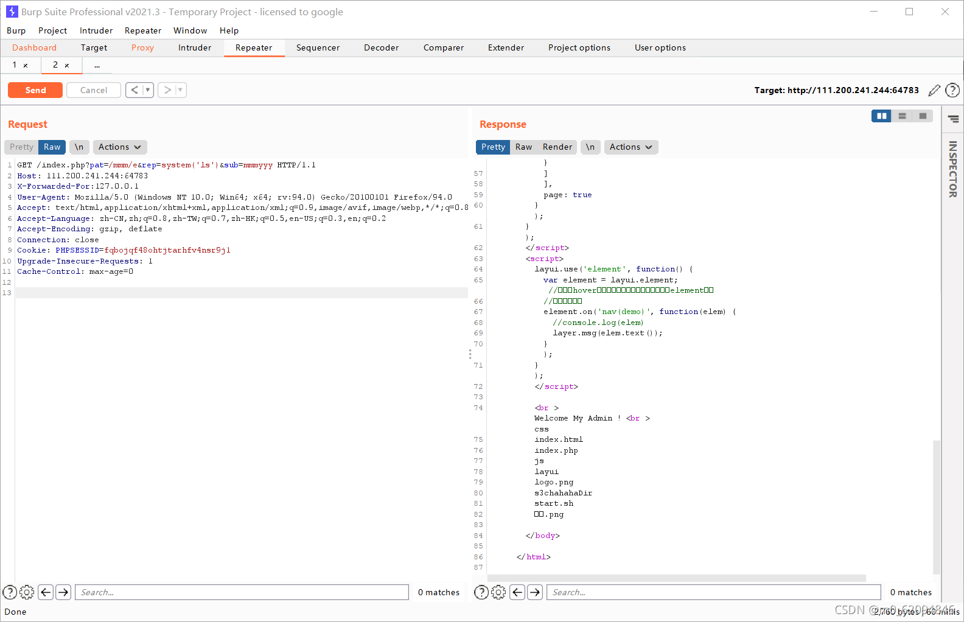Switch to Project options tab
This screenshot has width=964, height=622.
(579, 47)
